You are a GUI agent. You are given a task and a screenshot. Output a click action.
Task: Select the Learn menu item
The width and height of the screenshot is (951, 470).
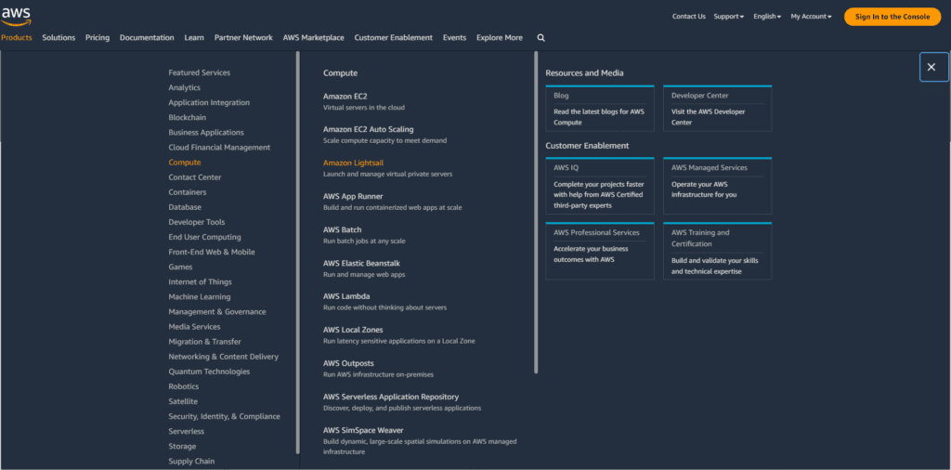[x=194, y=37]
